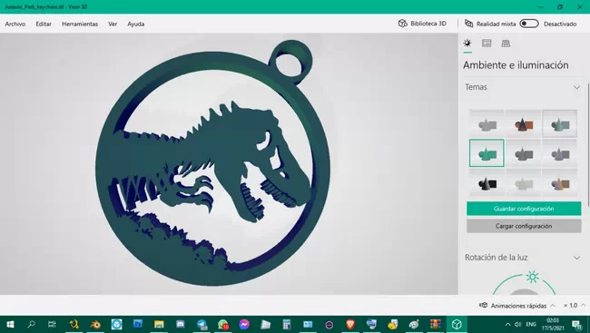Screen dimensions: 590x333
Task: Choose the pale white theme thumbnail
Action: click(x=524, y=183)
